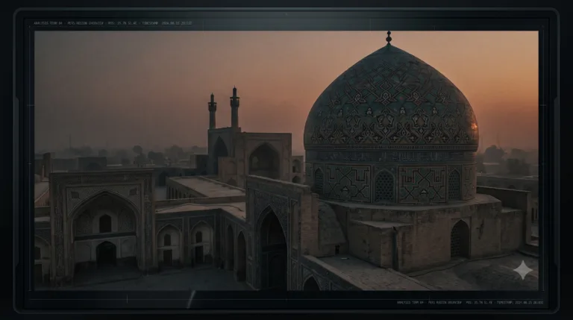Click the top-left "TIMESTAMP" readout
Image resolution: width=573 pixels, height=320 pixels.
pos(167,23)
